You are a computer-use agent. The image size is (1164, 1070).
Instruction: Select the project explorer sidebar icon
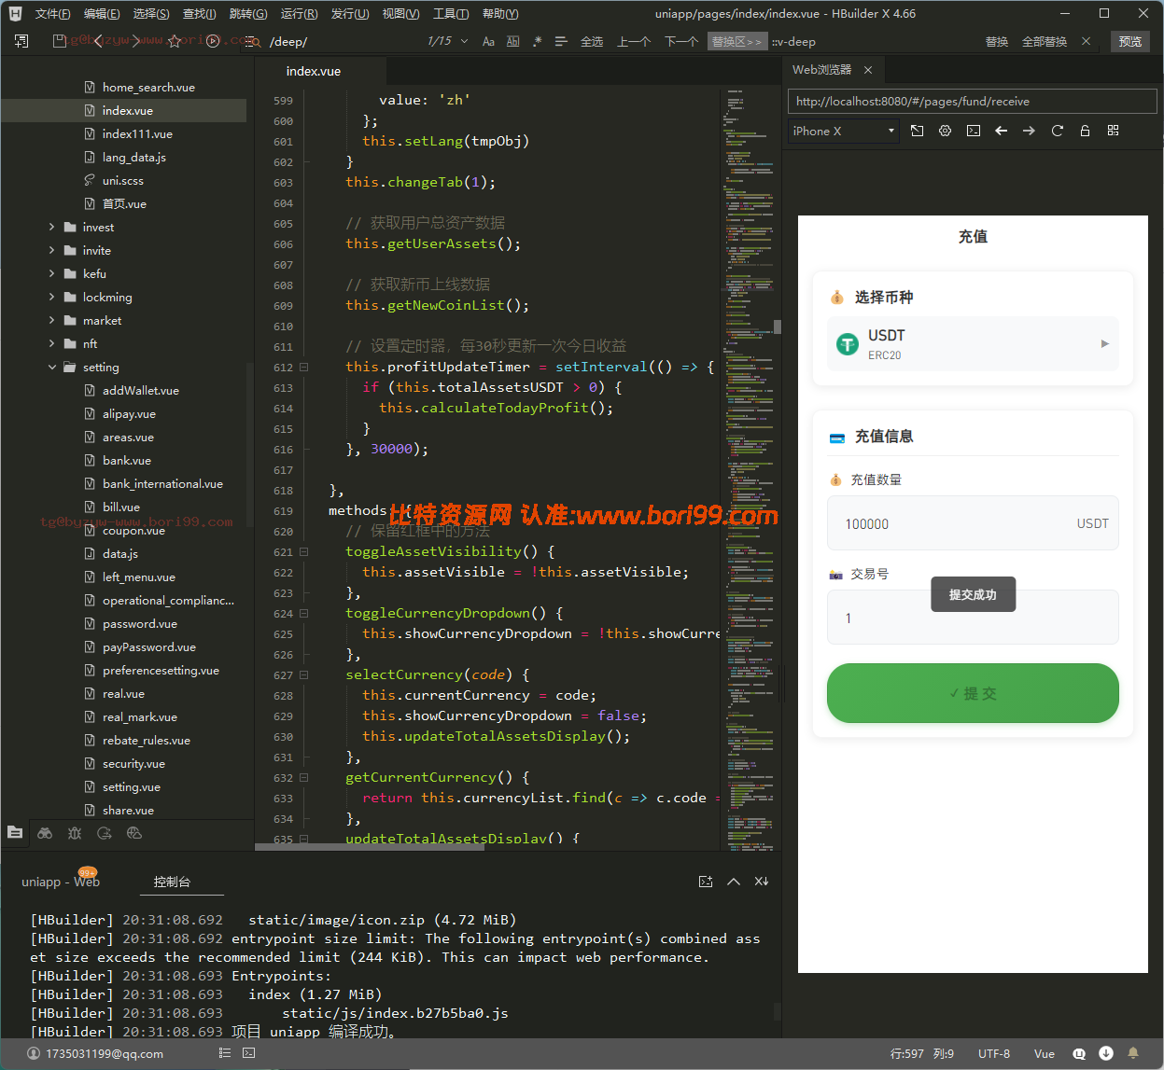15,832
